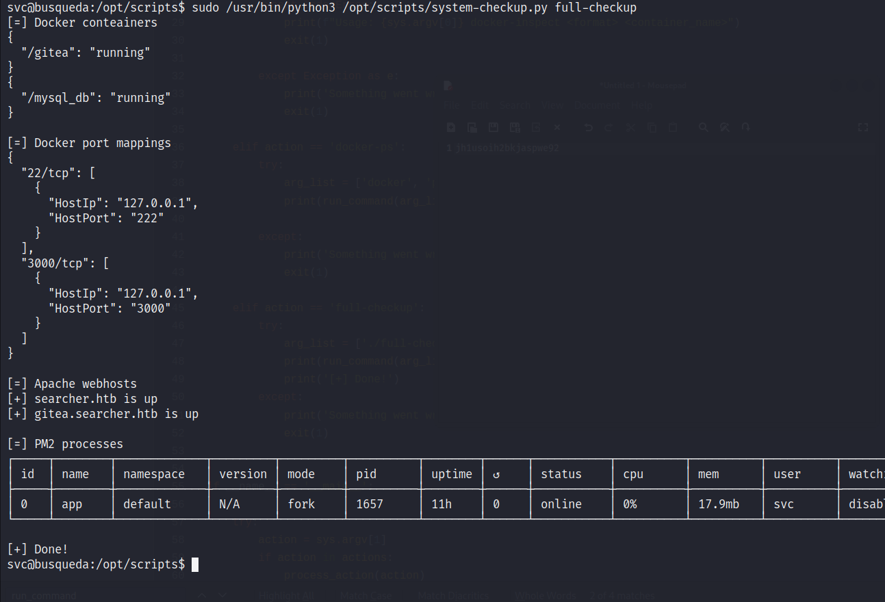Click the Mousepad text line jh1usoih2bkjaspwe92
The height and width of the screenshot is (602, 885).
507,148
